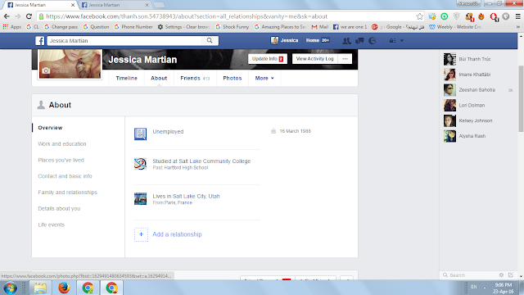Click the search magnifier icon in Facebook bar
The width and height of the screenshot is (524, 295).
click(210, 40)
